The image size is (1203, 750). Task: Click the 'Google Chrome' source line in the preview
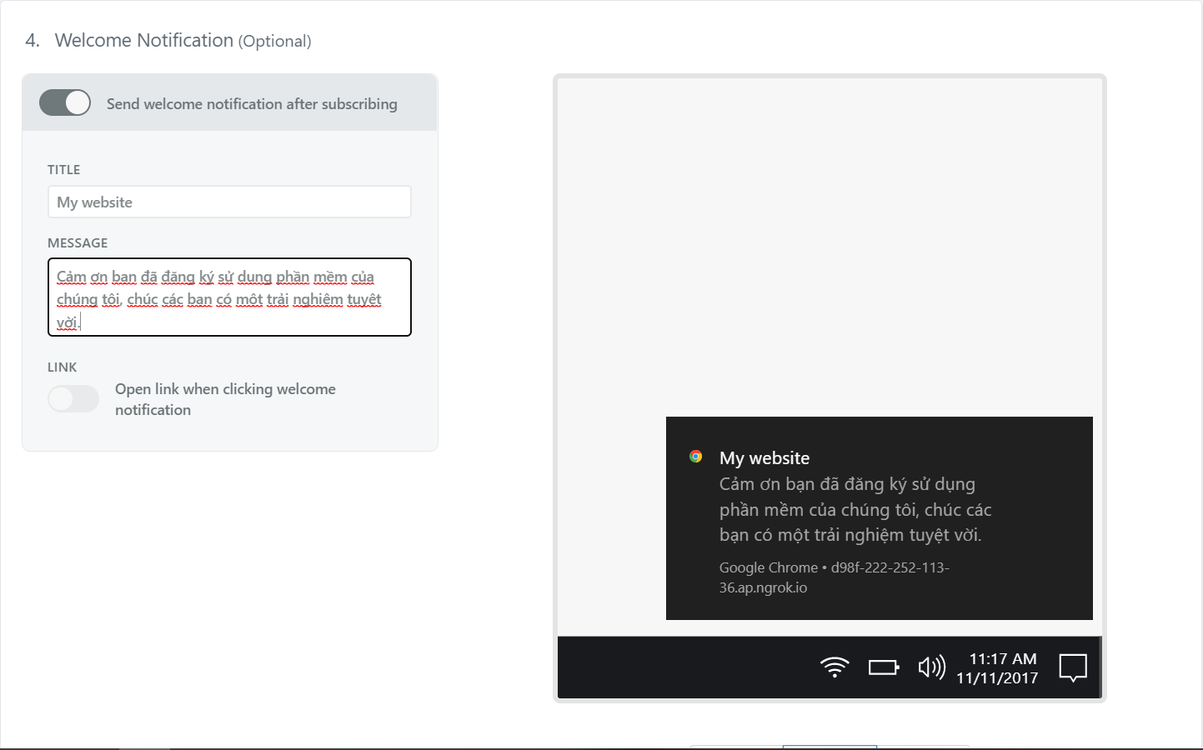click(835, 577)
